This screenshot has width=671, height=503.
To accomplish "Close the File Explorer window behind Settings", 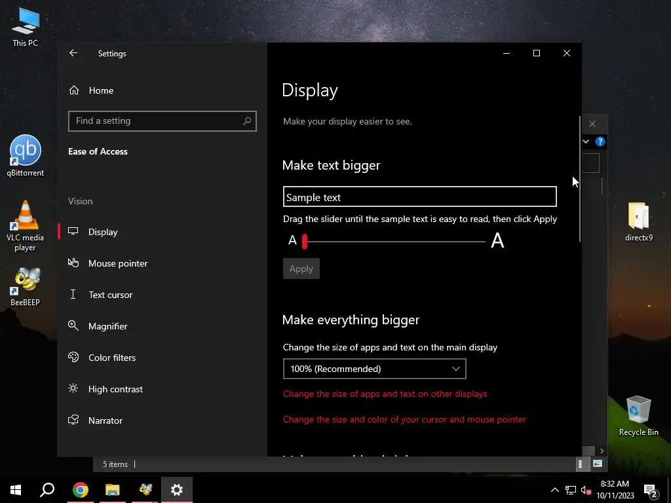I will point(592,124).
